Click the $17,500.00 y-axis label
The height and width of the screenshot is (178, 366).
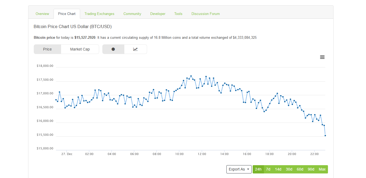(x=45, y=80)
